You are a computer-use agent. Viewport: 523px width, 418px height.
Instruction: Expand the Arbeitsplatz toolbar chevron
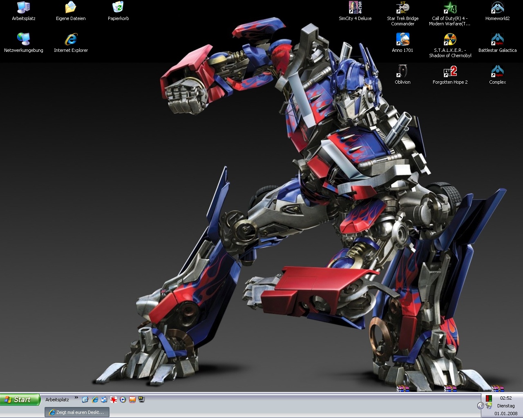click(76, 398)
